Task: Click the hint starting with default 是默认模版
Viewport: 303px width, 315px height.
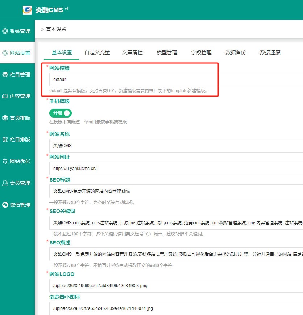Action: coord(128,91)
